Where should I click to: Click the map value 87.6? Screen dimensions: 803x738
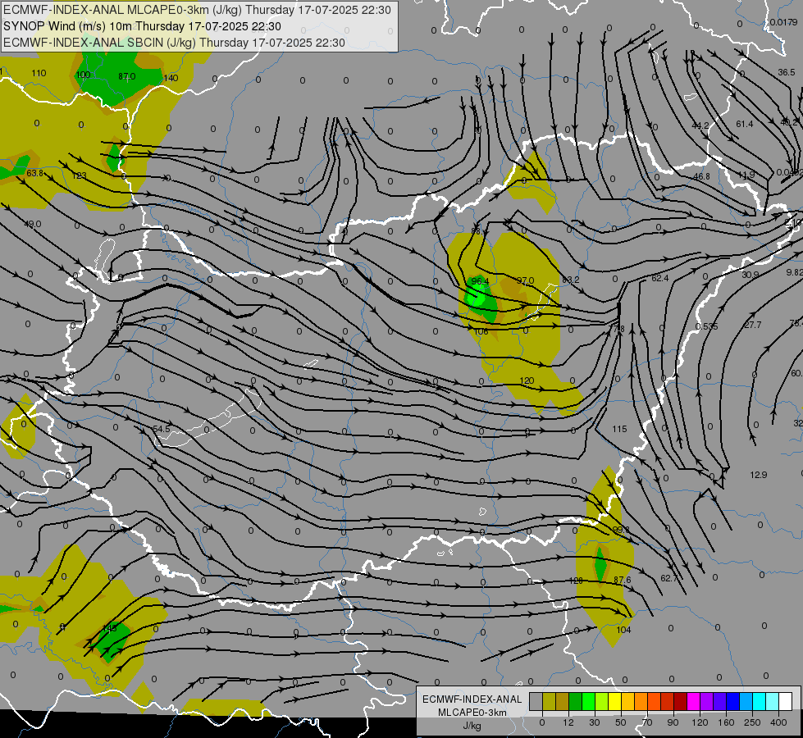[x=623, y=580]
